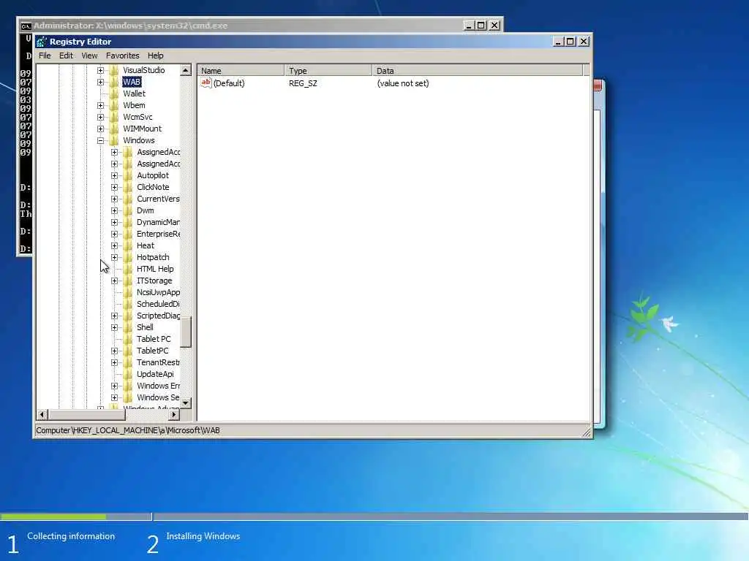This screenshot has width=749, height=561.
Task: Click the Dwm folder icon
Action: [127, 211]
